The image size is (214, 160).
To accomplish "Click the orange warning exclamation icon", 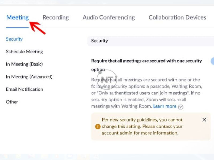I will (98, 126).
